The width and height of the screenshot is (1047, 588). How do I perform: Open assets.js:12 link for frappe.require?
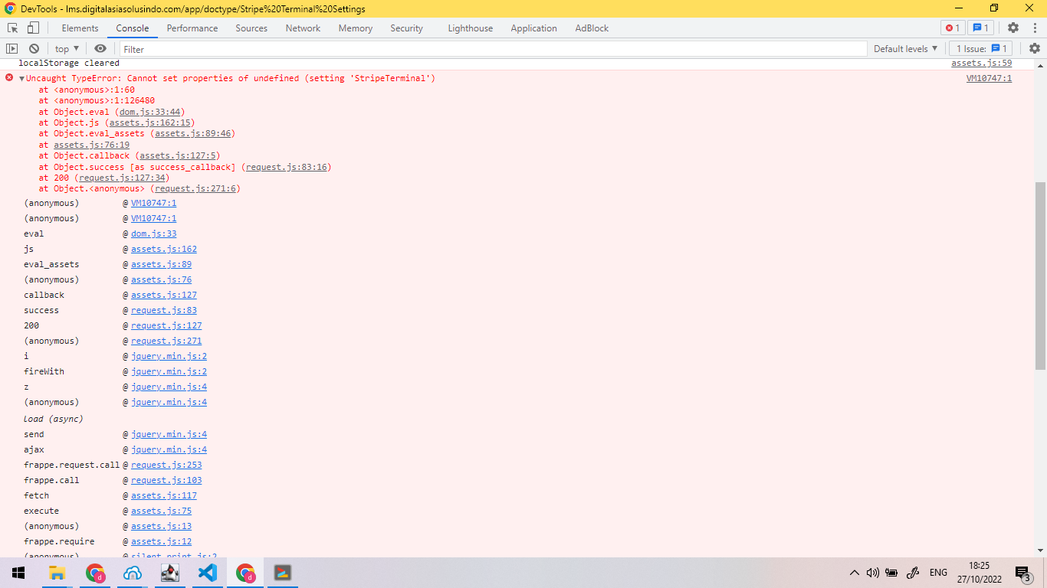coord(161,541)
